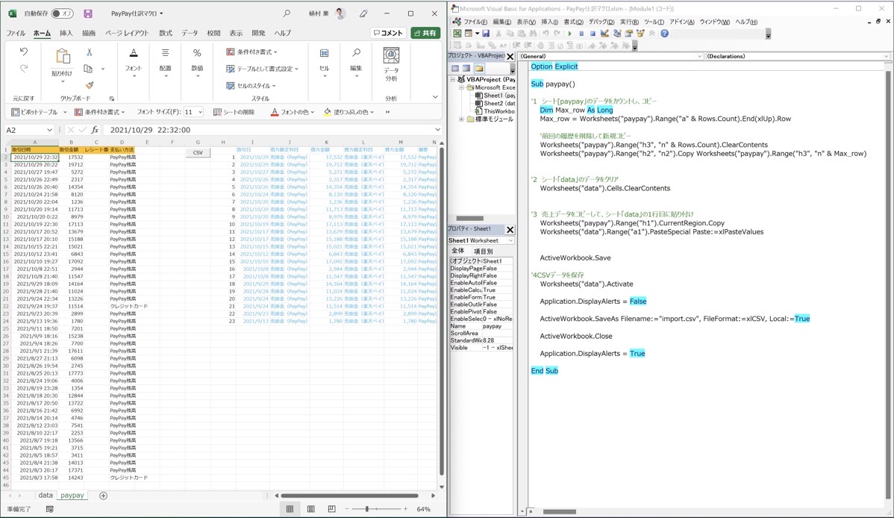The width and height of the screenshot is (894, 518).
Task: Click the コメント button in Excel
Action: click(388, 33)
